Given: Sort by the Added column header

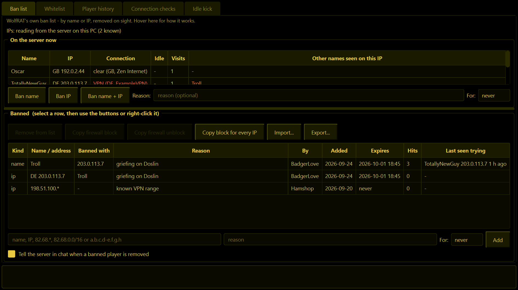Looking at the screenshot, I should pyautogui.click(x=339, y=151).
